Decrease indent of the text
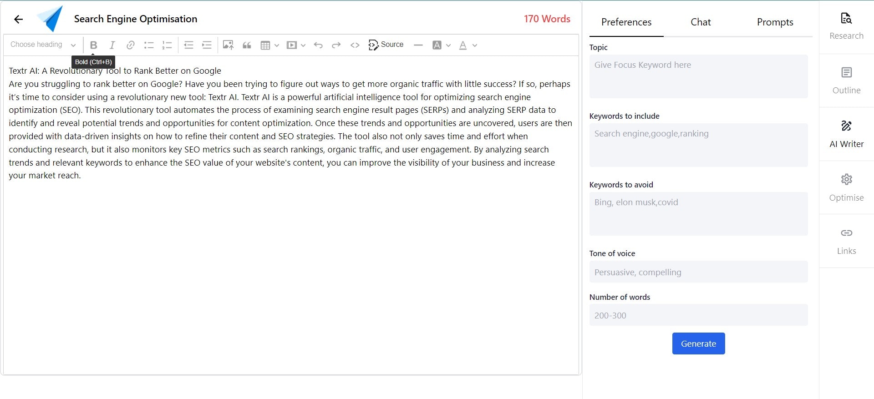874x399 pixels. coord(188,45)
